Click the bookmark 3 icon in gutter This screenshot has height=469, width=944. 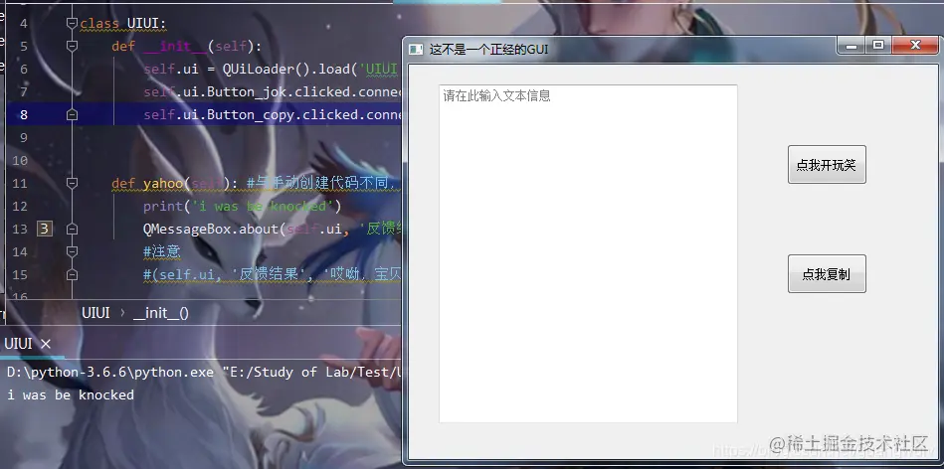tap(45, 229)
